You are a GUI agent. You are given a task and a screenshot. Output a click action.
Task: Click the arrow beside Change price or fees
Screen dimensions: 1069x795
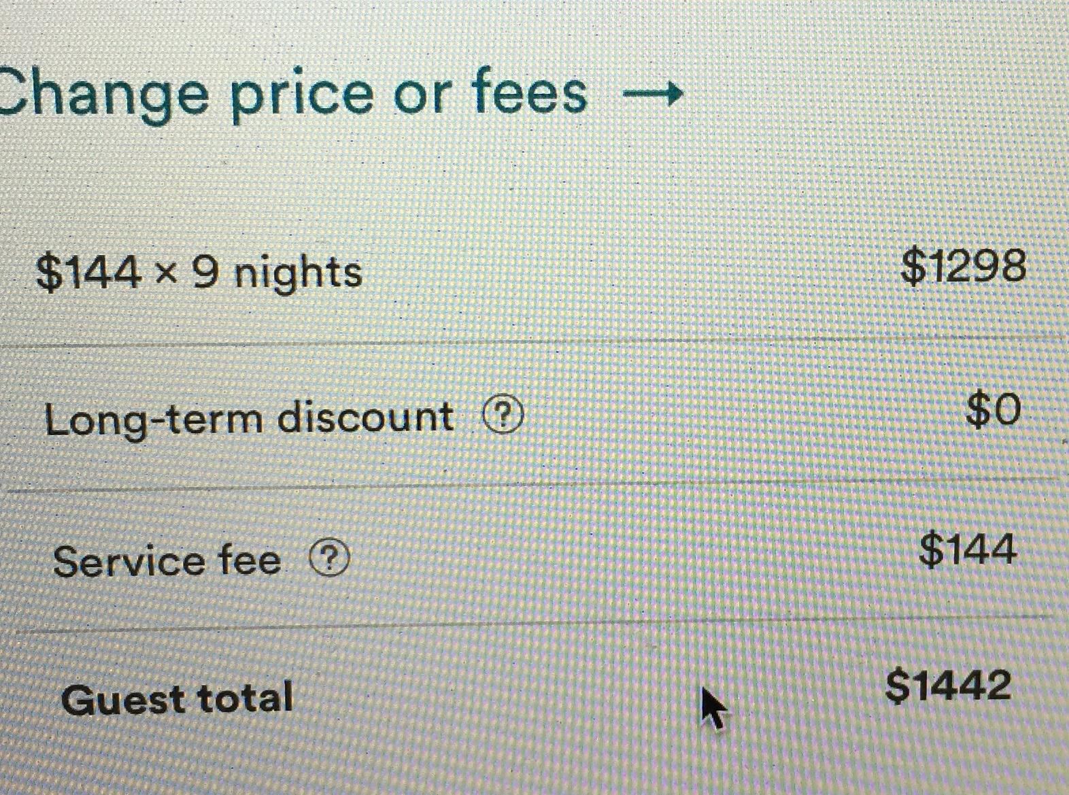click(x=654, y=94)
